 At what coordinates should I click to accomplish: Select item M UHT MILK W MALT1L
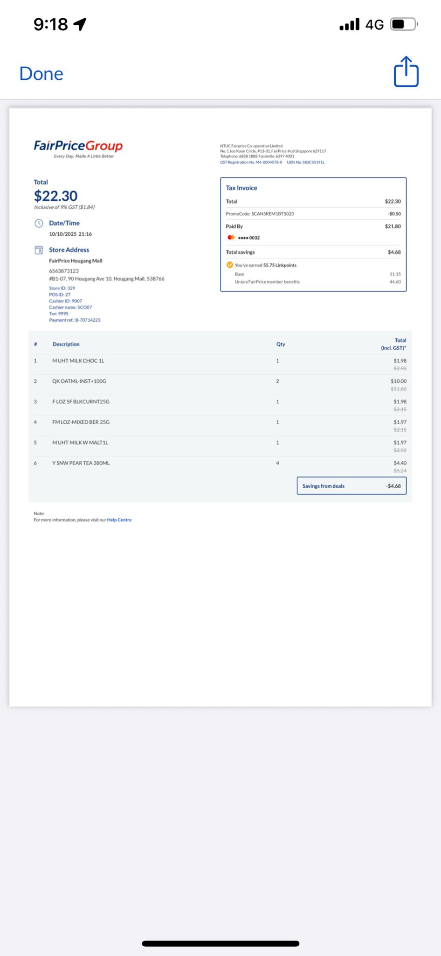coord(80,443)
